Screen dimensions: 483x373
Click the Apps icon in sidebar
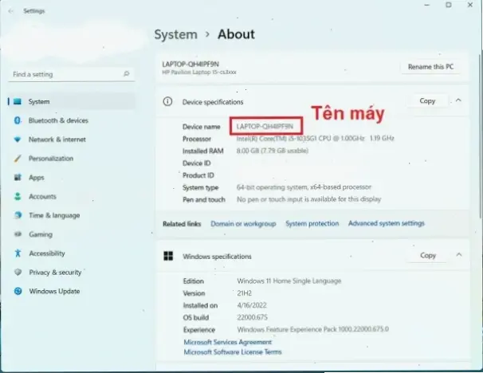[x=18, y=178]
